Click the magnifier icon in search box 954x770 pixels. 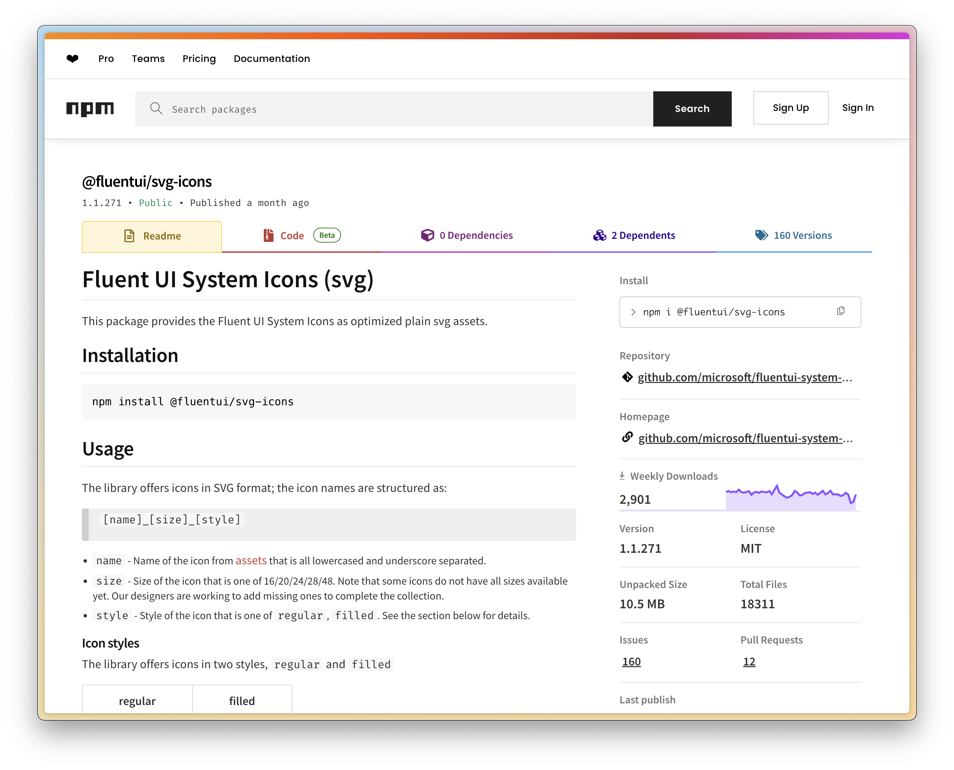[156, 108]
